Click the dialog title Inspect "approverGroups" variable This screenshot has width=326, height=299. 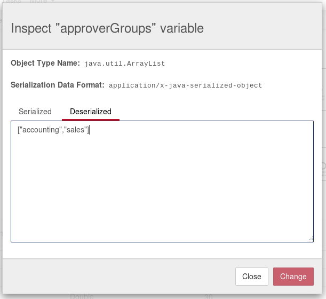coord(107,28)
